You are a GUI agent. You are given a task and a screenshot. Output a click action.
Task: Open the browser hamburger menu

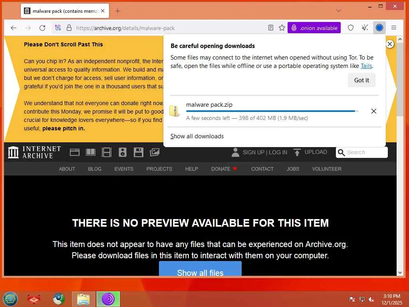394,28
